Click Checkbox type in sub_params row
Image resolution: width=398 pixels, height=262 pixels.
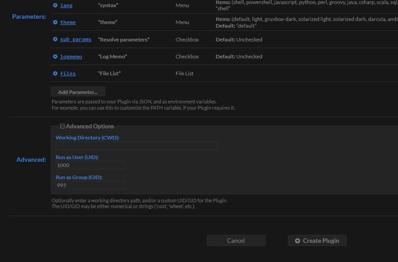point(187,40)
